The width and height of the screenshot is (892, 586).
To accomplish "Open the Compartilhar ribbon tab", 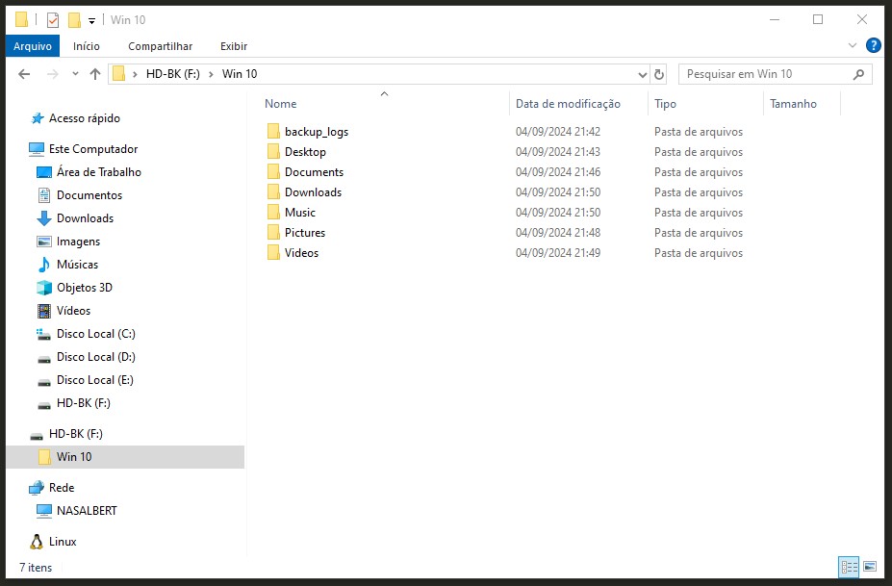I will tap(160, 45).
